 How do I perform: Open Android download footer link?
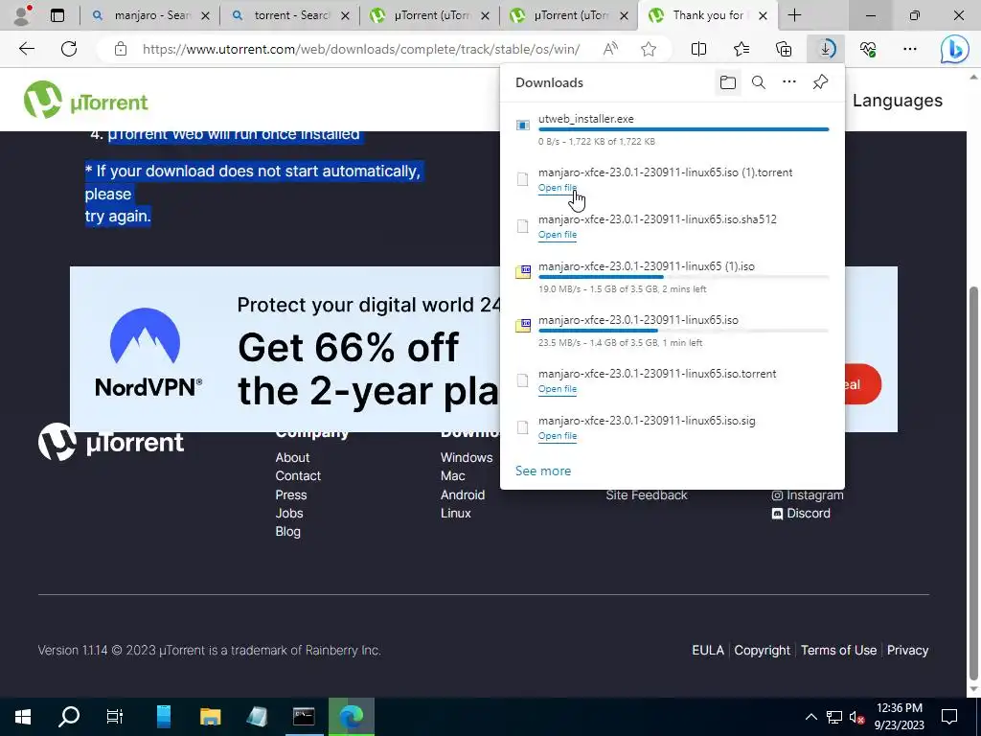463,494
